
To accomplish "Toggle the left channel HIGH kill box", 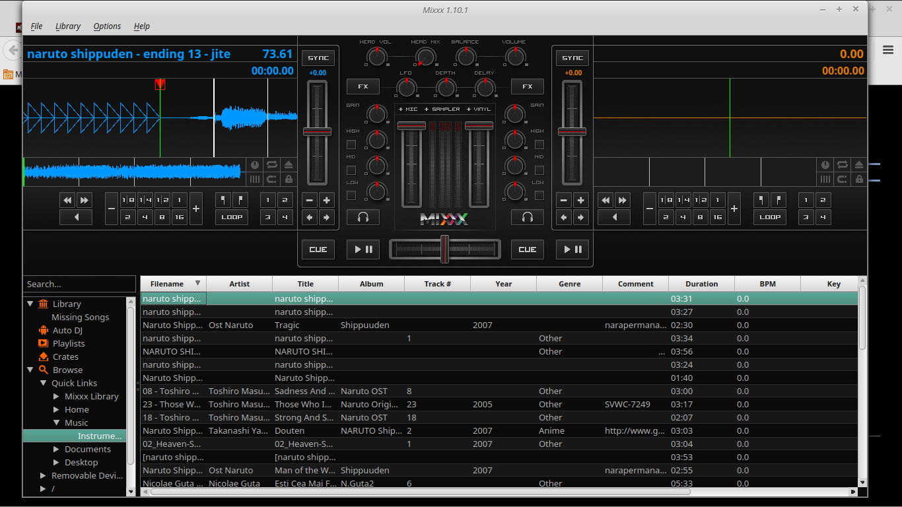I will point(351,144).
